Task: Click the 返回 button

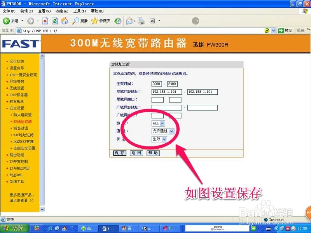Action: pos(136,153)
